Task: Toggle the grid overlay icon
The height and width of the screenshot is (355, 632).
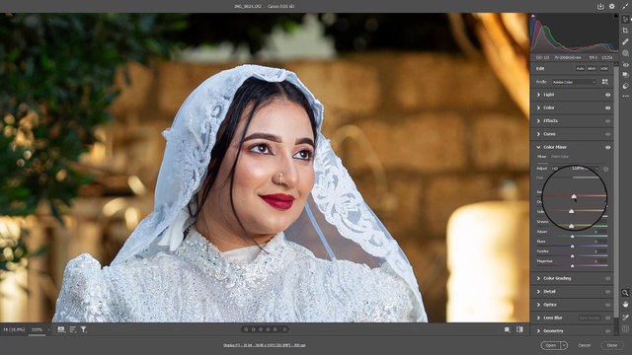Action: click(625, 329)
